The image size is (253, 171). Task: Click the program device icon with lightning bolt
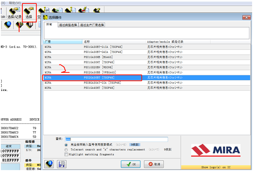click(x=83, y=10)
